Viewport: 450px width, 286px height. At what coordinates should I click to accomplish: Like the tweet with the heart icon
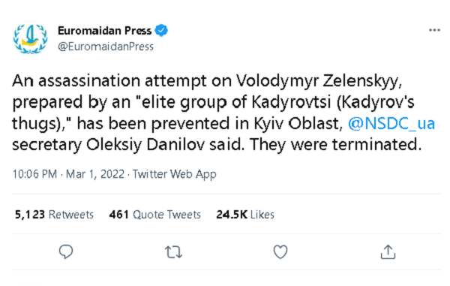[x=280, y=251]
